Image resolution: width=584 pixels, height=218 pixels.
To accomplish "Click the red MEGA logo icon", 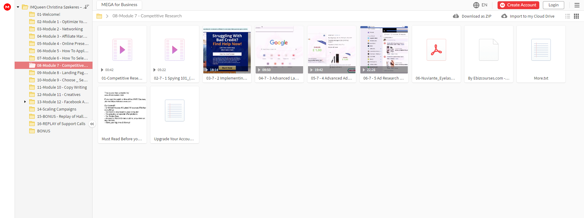I will 7,7.
